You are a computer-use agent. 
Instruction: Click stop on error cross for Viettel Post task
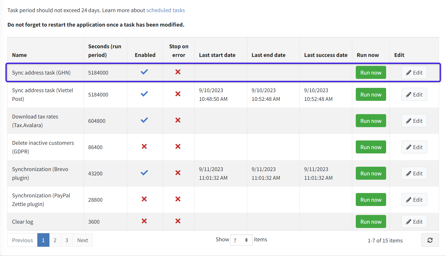pyautogui.click(x=178, y=94)
